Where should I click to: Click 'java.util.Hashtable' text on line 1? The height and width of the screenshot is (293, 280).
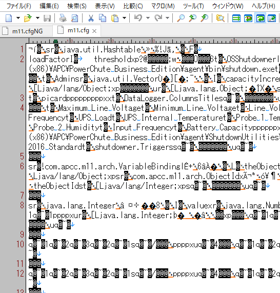pyautogui.click(x=102, y=50)
